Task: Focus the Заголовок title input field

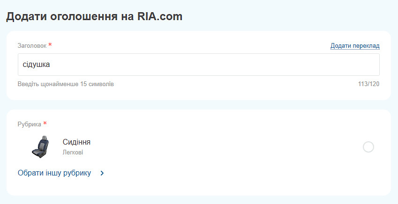Action: click(198, 65)
